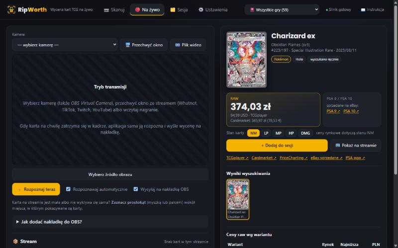Select the Charizard ex search result thumbnail
398x248 pixels.
pyautogui.click(x=238, y=199)
